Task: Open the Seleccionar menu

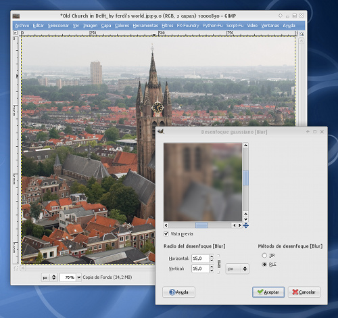Action: pos(58,26)
